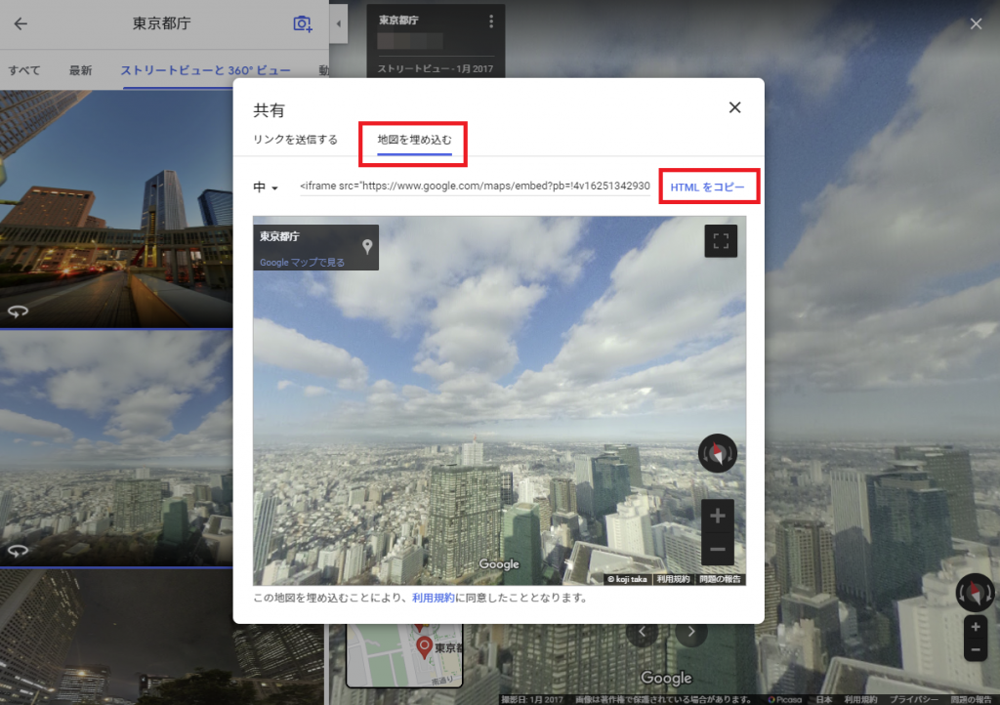The height and width of the screenshot is (705, 1000).
Task: Click 利用規約 in the bottom bar
Action: click(861, 699)
